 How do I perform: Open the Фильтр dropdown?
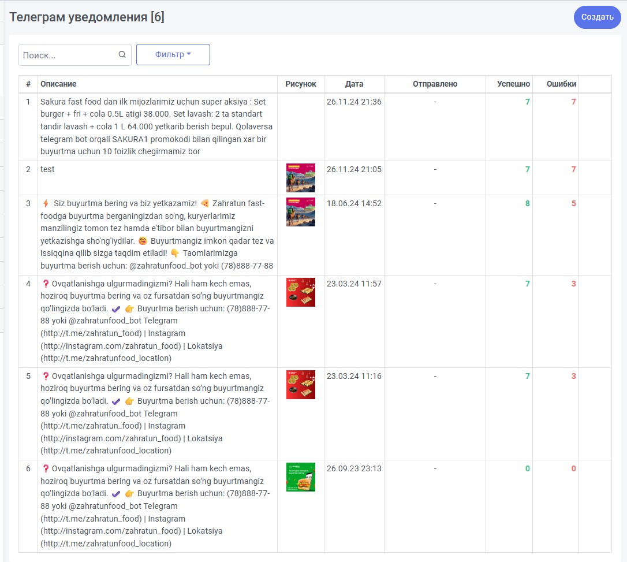point(173,54)
